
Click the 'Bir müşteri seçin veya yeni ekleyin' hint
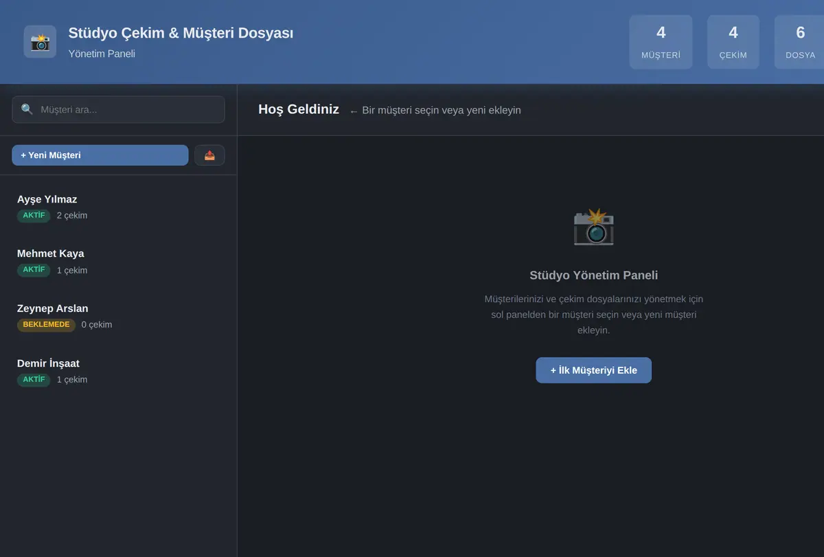click(435, 111)
